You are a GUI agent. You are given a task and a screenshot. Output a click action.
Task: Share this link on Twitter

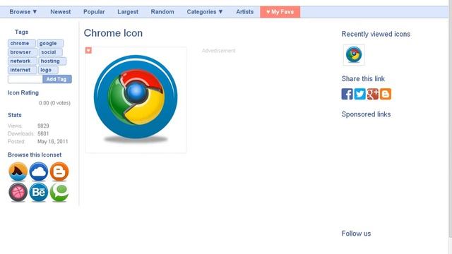pyautogui.click(x=359, y=94)
